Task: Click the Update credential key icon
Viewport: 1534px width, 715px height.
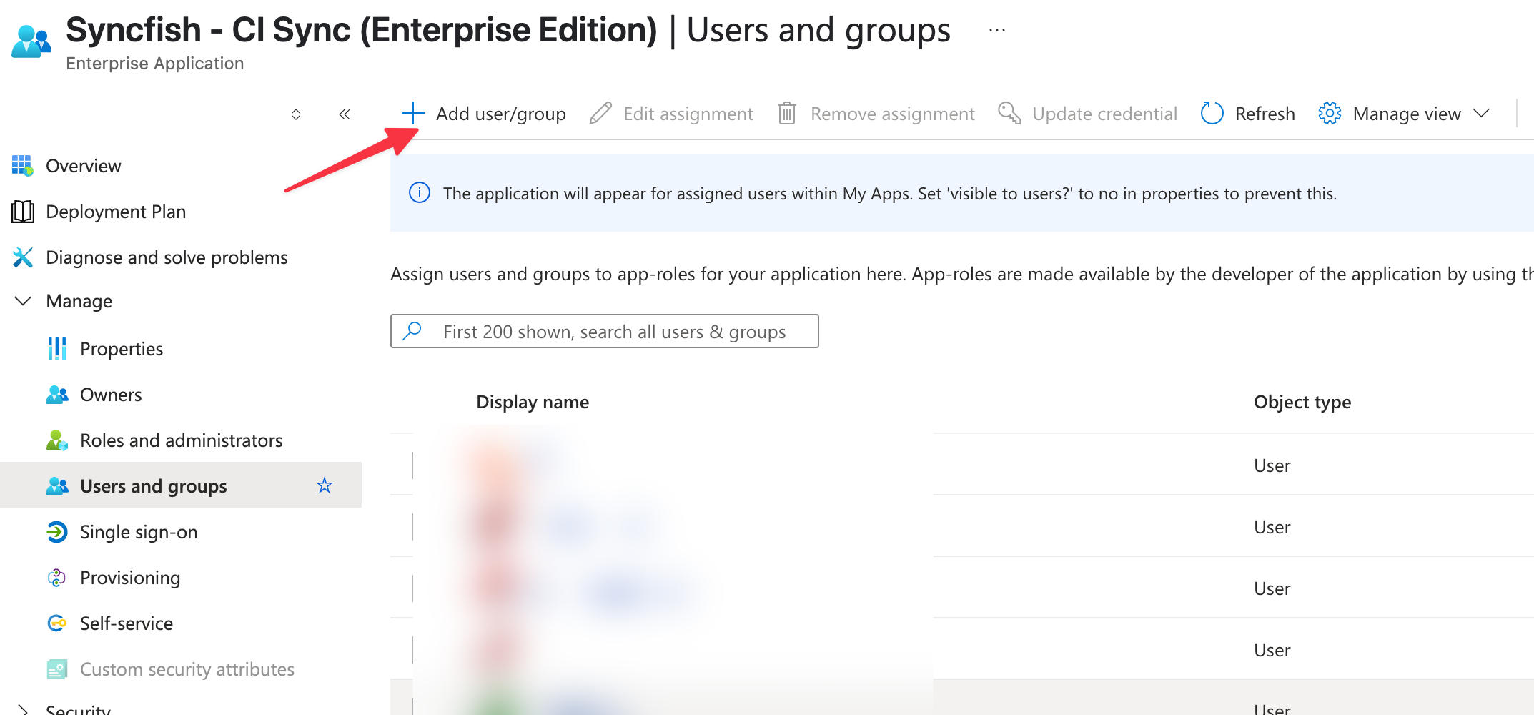Action: coord(1009,113)
